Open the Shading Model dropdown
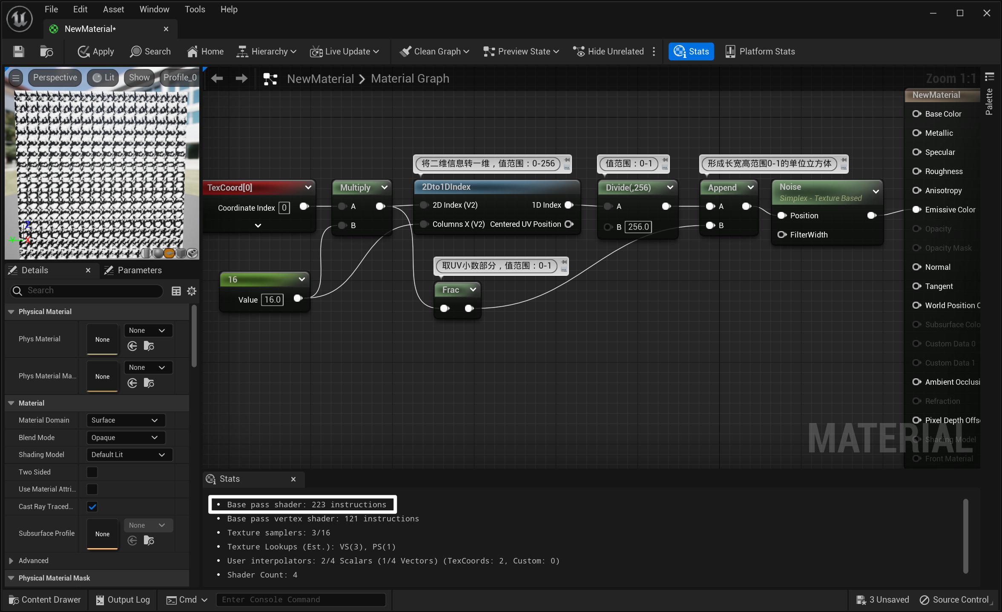This screenshot has width=1002, height=612. (129, 455)
